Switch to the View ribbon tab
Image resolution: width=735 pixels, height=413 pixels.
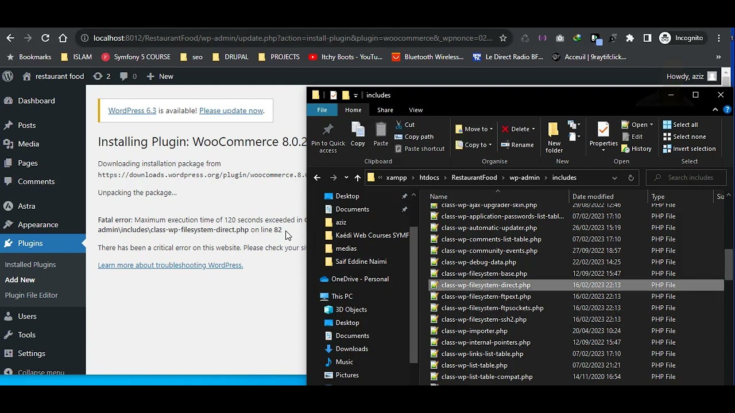(x=416, y=110)
